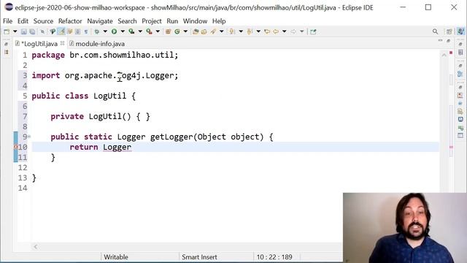Click the Coverage run icon
This screenshot has height=263, width=467.
point(131,31)
